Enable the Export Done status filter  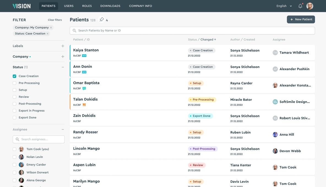[14, 117]
